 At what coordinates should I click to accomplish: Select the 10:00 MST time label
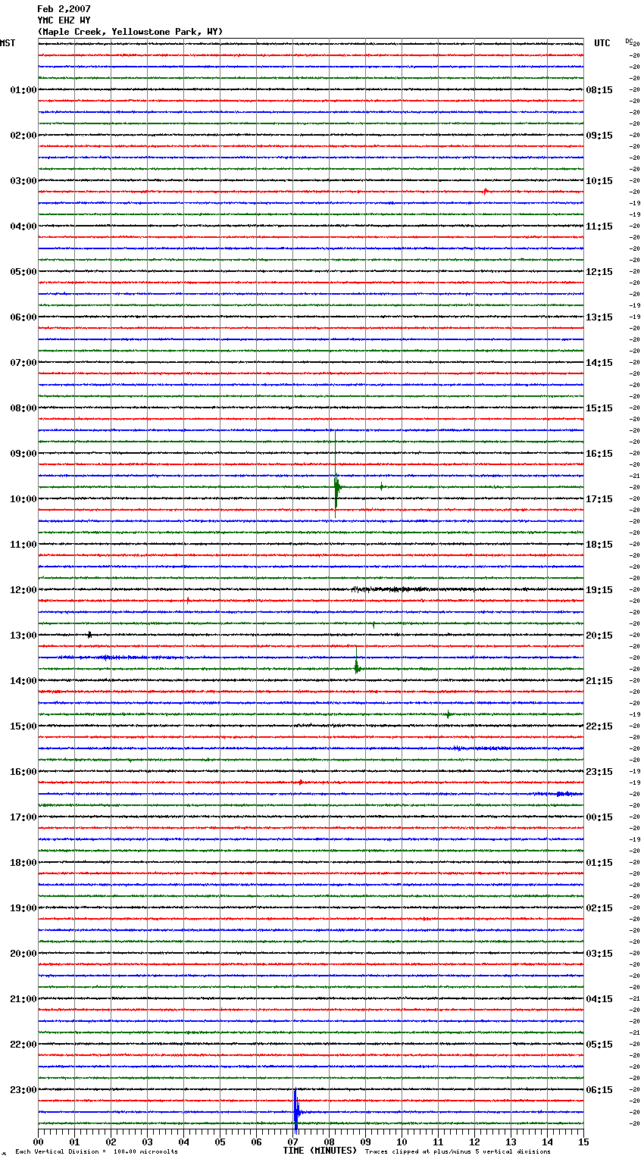tap(23, 499)
